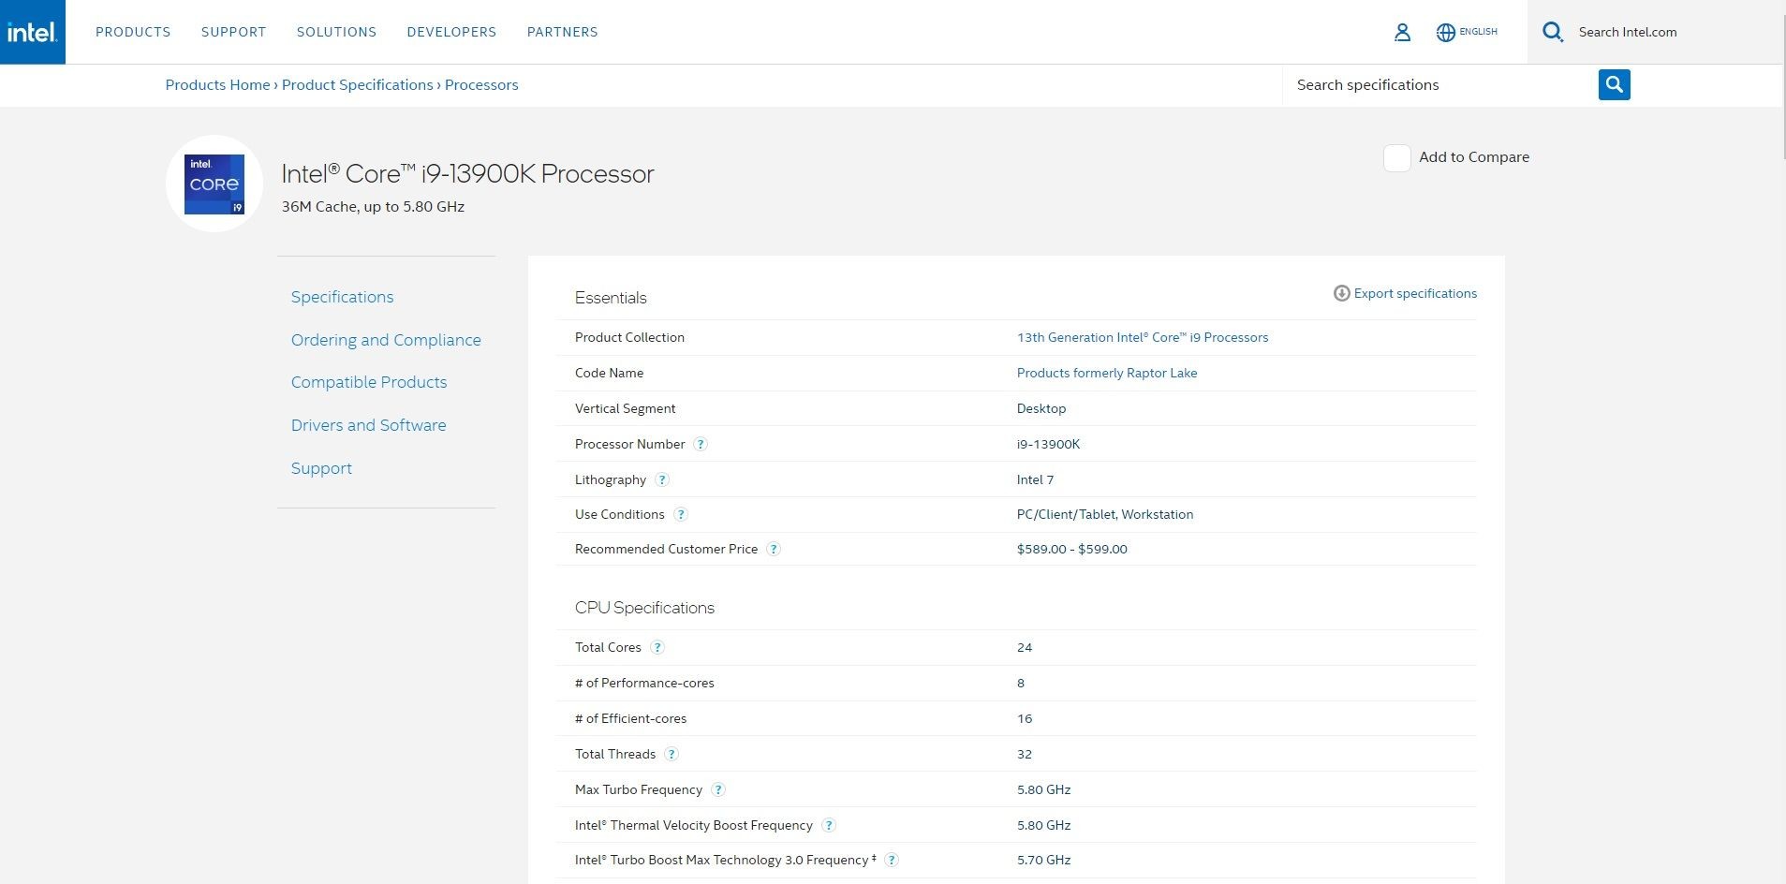Open the Use Conditions help icon
Viewport: 1786px width, 884px height.
point(681,514)
